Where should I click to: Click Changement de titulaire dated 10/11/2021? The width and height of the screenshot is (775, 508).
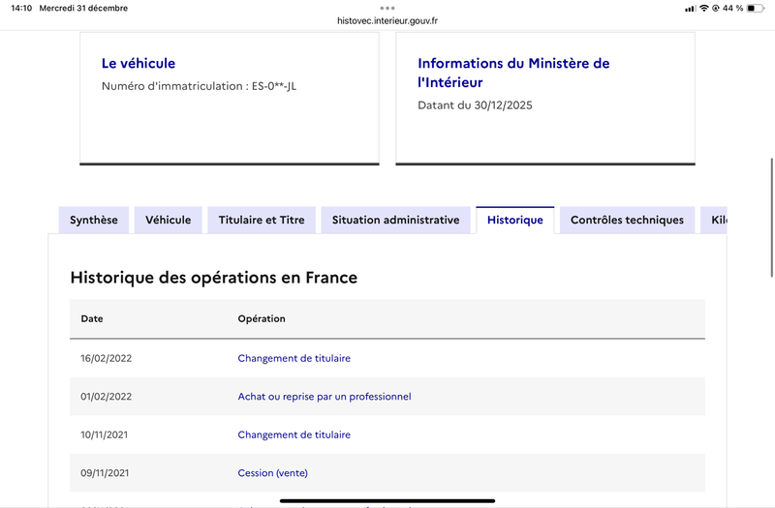(x=294, y=435)
